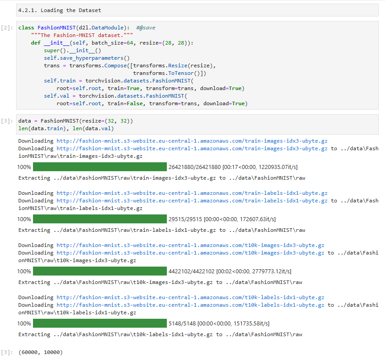This screenshot has width=385, height=358.
Task: Click the line with "train=True, transform=trans"
Action: tap(150, 88)
